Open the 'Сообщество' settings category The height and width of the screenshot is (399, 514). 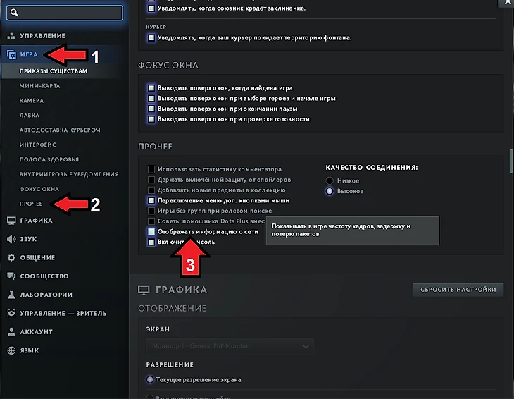coord(44,276)
